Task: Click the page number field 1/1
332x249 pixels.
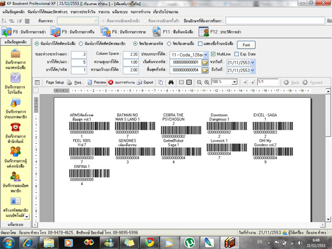Action: tap(268, 82)
